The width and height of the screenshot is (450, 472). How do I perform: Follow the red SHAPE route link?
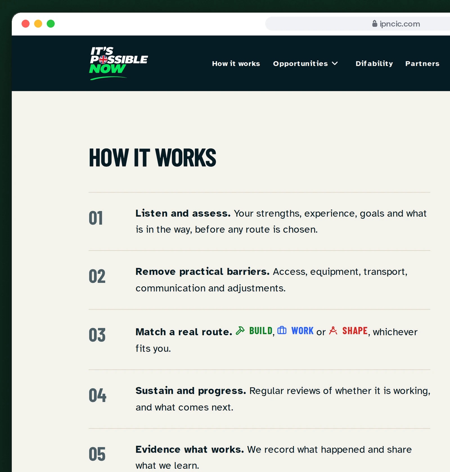[x=355, y=331]
